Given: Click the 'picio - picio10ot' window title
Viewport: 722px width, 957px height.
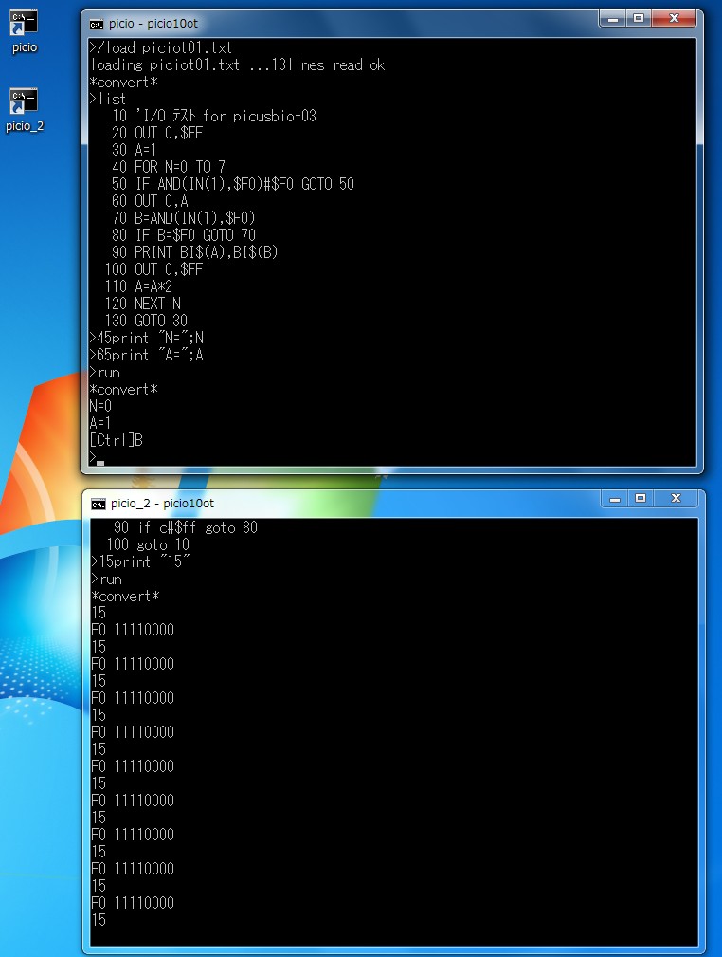Looking at the screenshot, I should (153, 24).
